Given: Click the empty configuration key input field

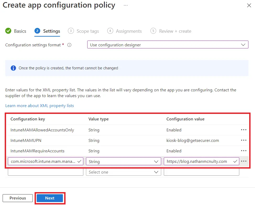Looking at the screenshot, I should click(46, 172).
